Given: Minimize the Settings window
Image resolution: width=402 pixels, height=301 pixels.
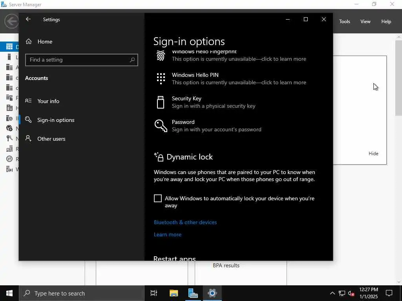Looking at the screenshot, I should (x=288, y=19).
